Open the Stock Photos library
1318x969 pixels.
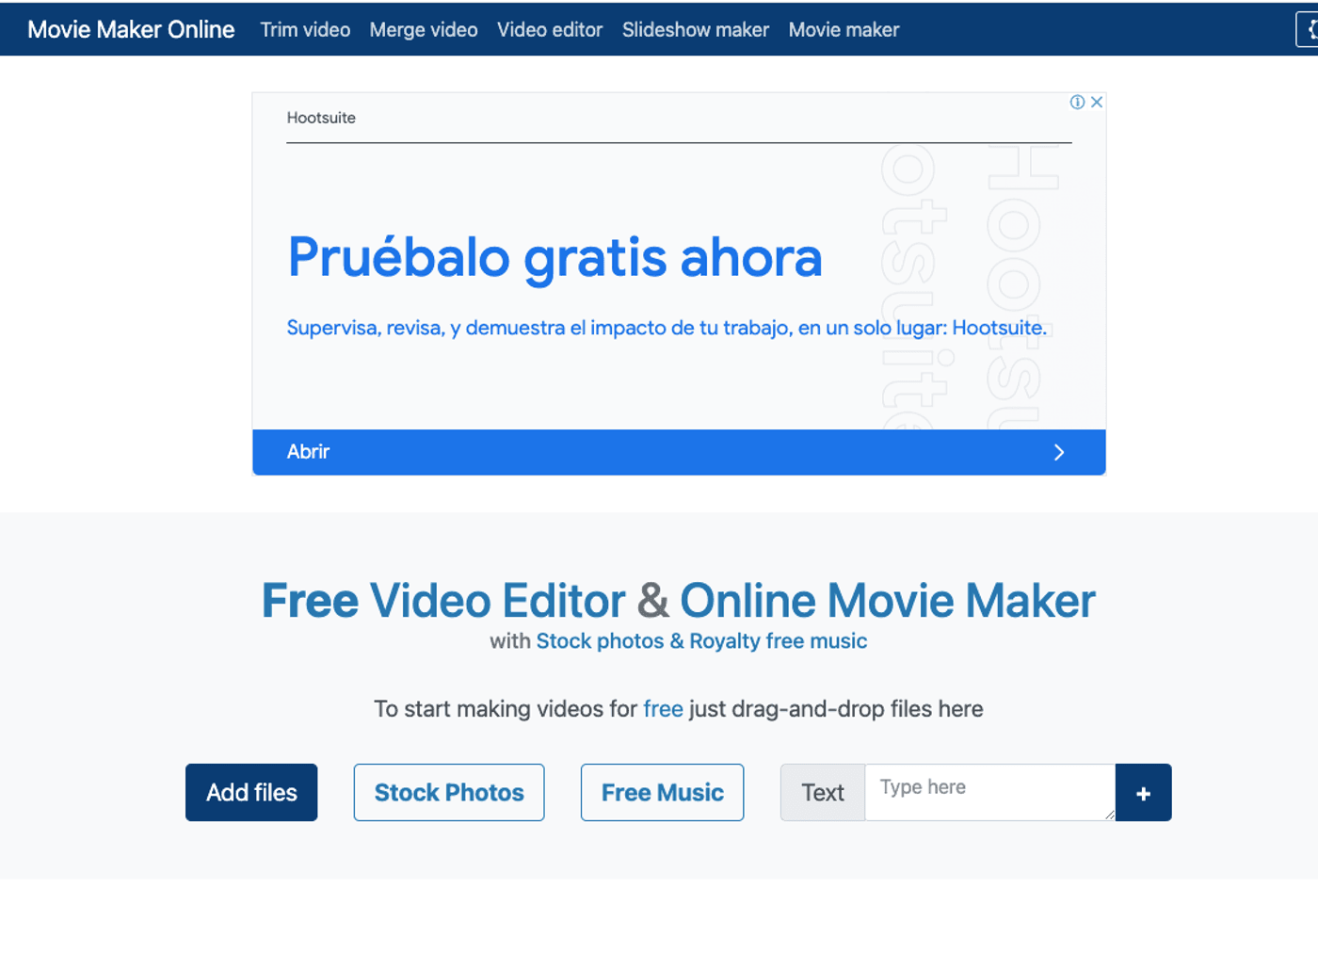click(x=449, y=792)
